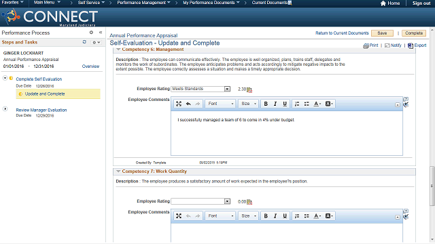Collapse the Competency 7: Work Quantity section

118,171
